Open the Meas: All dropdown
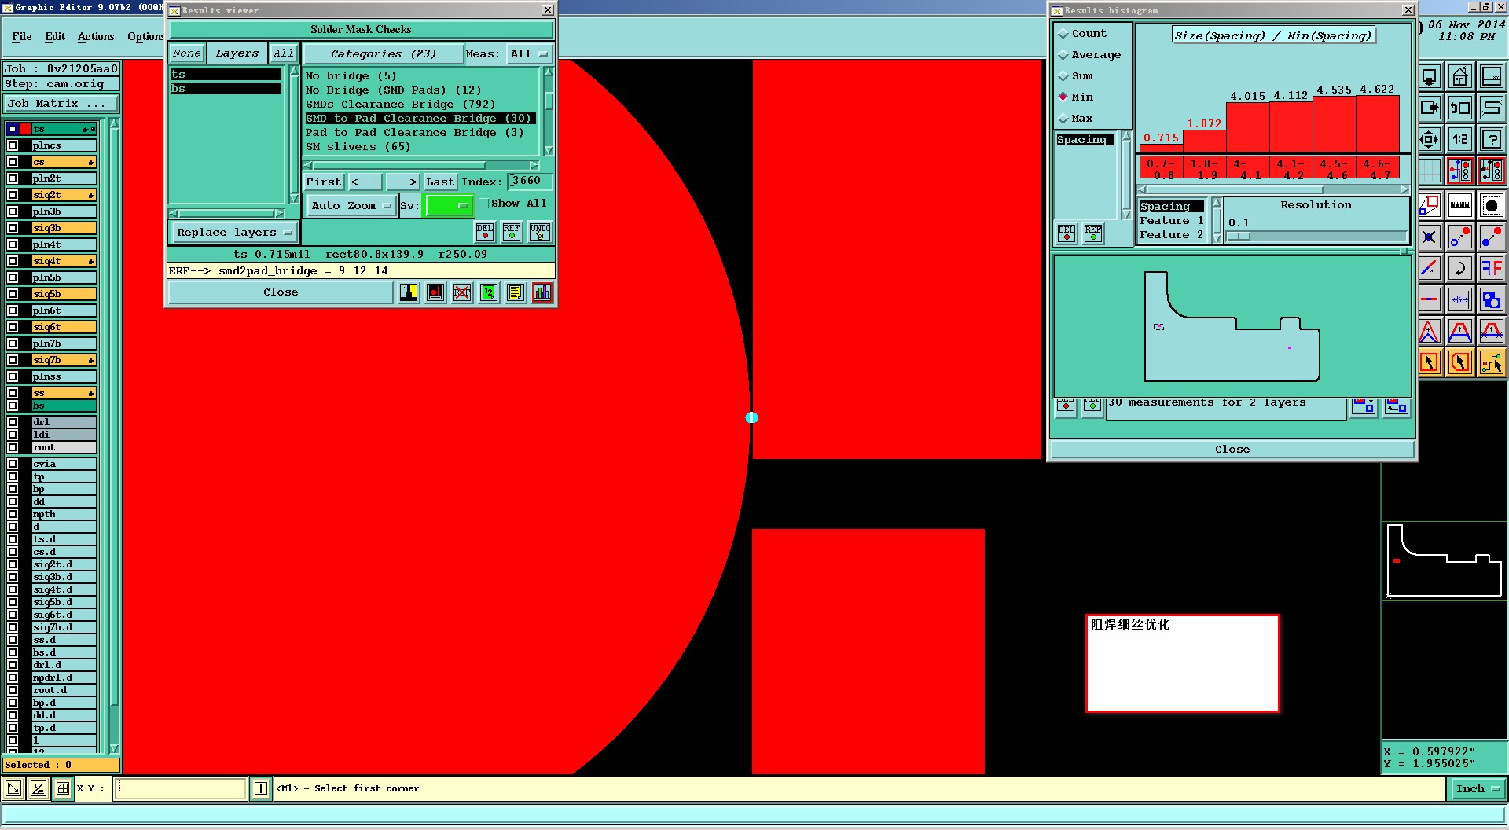 click(529, 54)
